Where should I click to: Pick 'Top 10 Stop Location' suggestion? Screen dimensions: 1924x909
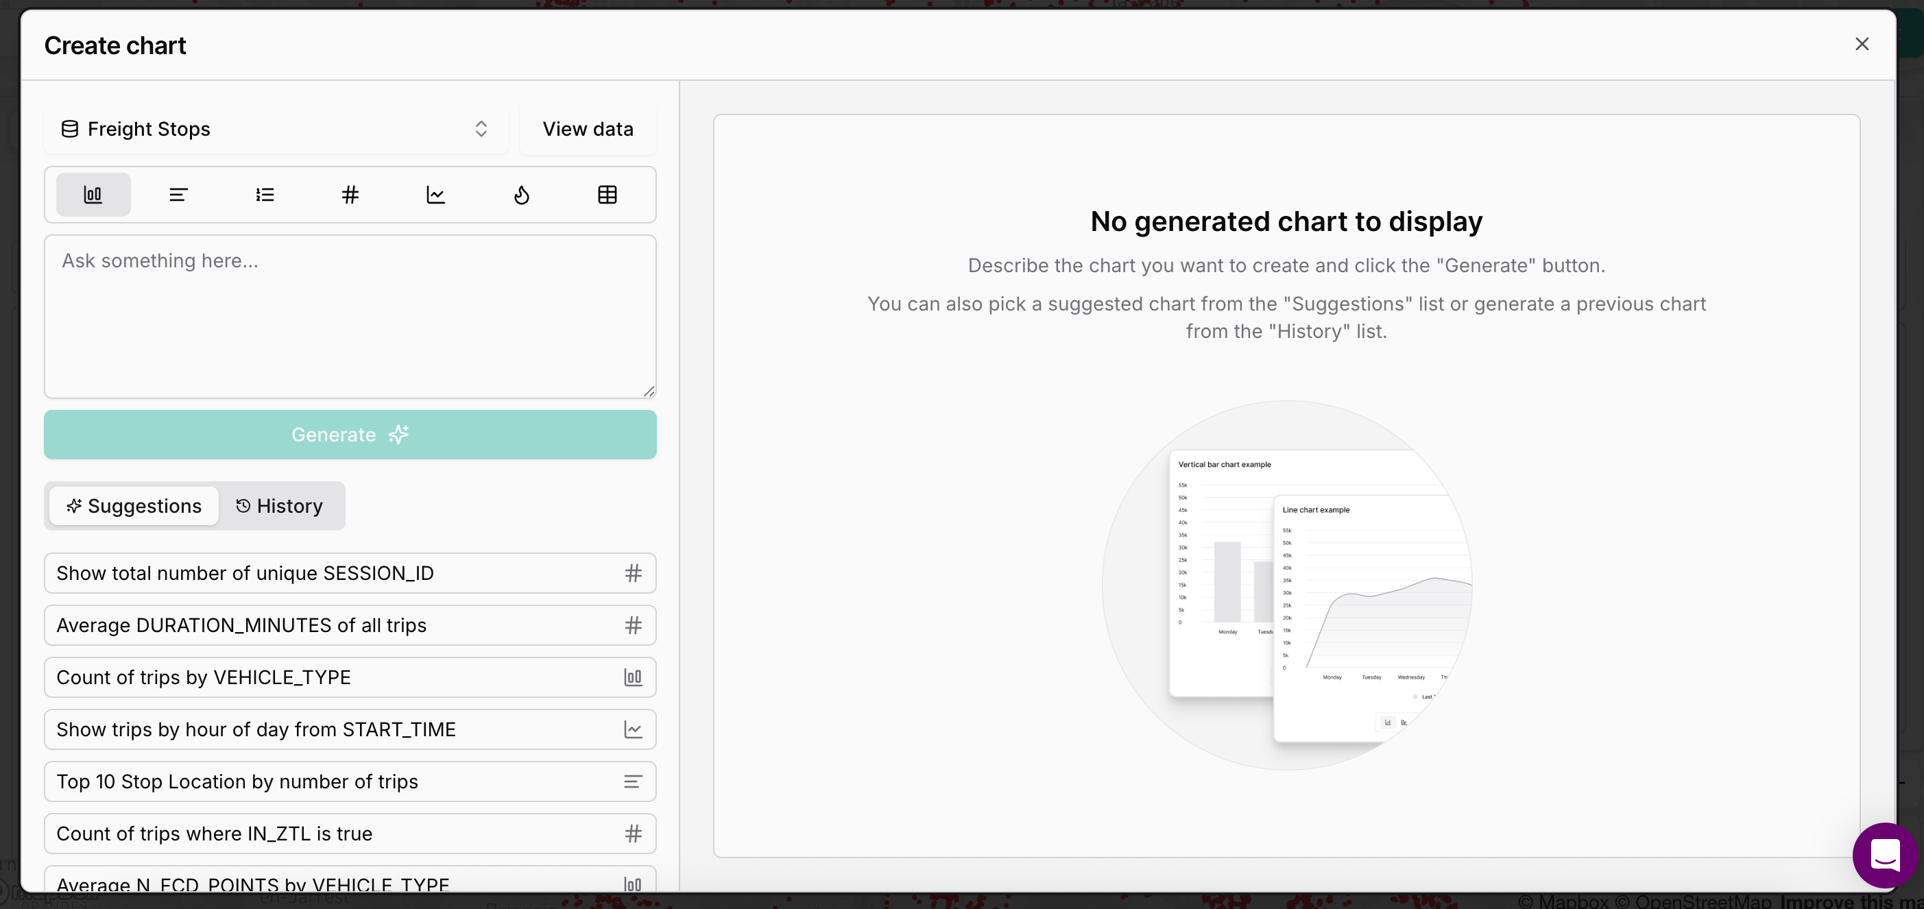[x=350, y=782]
